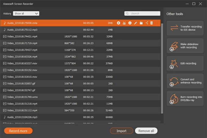The width and height of the screenshot is (207, 138).
Task: Click the recording list vertical scrollbar
Action: 162,68
